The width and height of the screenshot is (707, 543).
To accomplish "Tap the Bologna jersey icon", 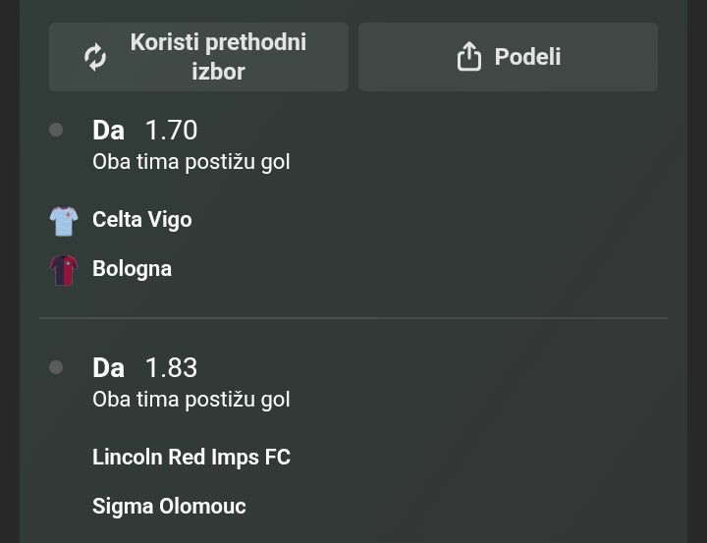I will click(x=64, y=269).
